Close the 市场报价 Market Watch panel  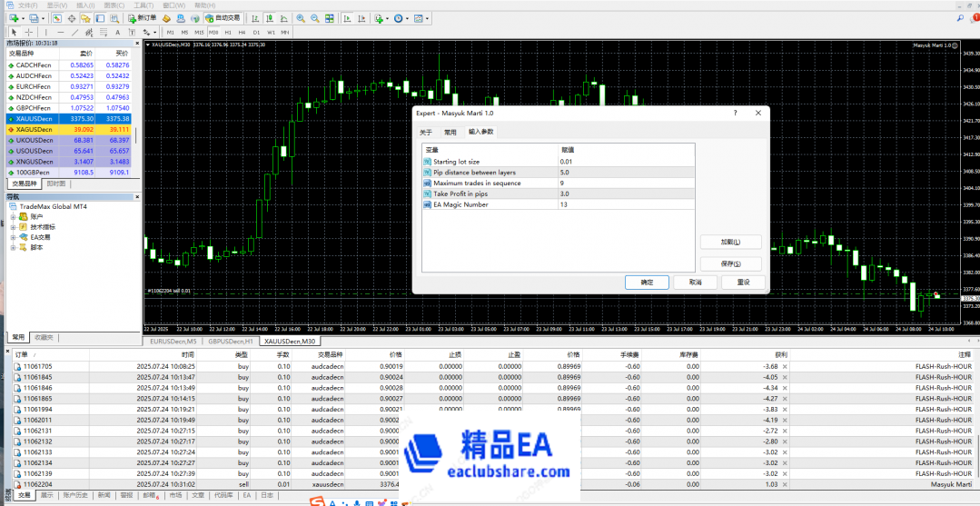[x=135, y=44]
